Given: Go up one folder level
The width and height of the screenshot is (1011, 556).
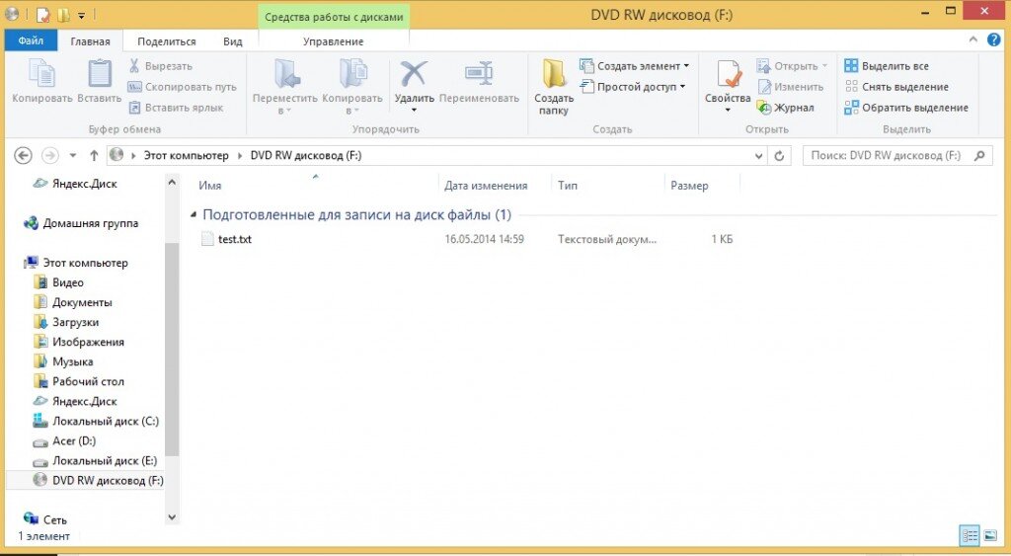Looking at the screenshot, I should 94,155.
